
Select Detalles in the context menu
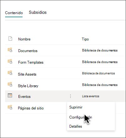pyautogui.click(x=76, y=126)
